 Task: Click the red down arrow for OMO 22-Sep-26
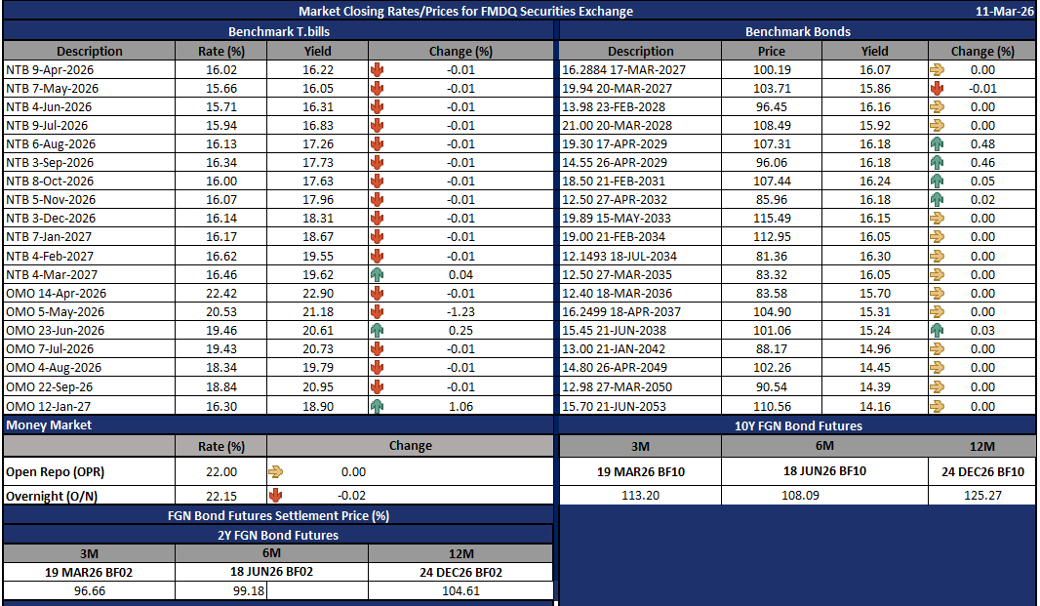[377, 387]
